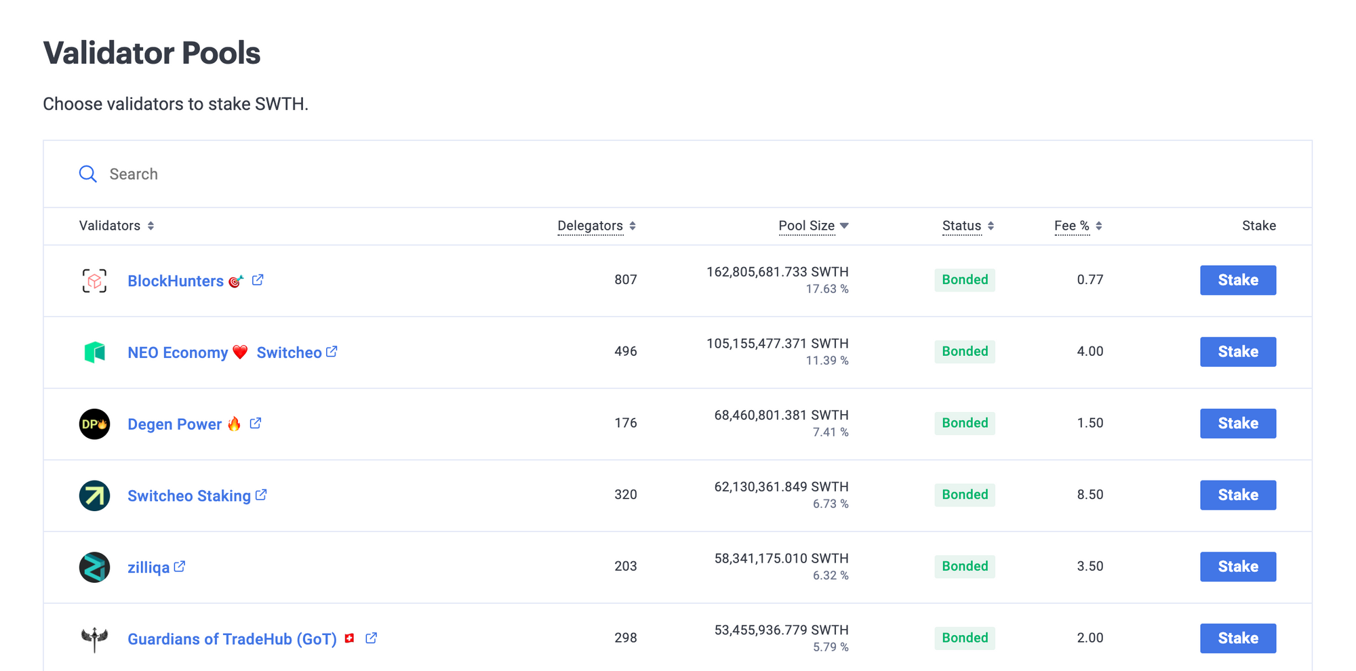Click the NEO Economy green logo
The image size is (1356, 671).
94,352
